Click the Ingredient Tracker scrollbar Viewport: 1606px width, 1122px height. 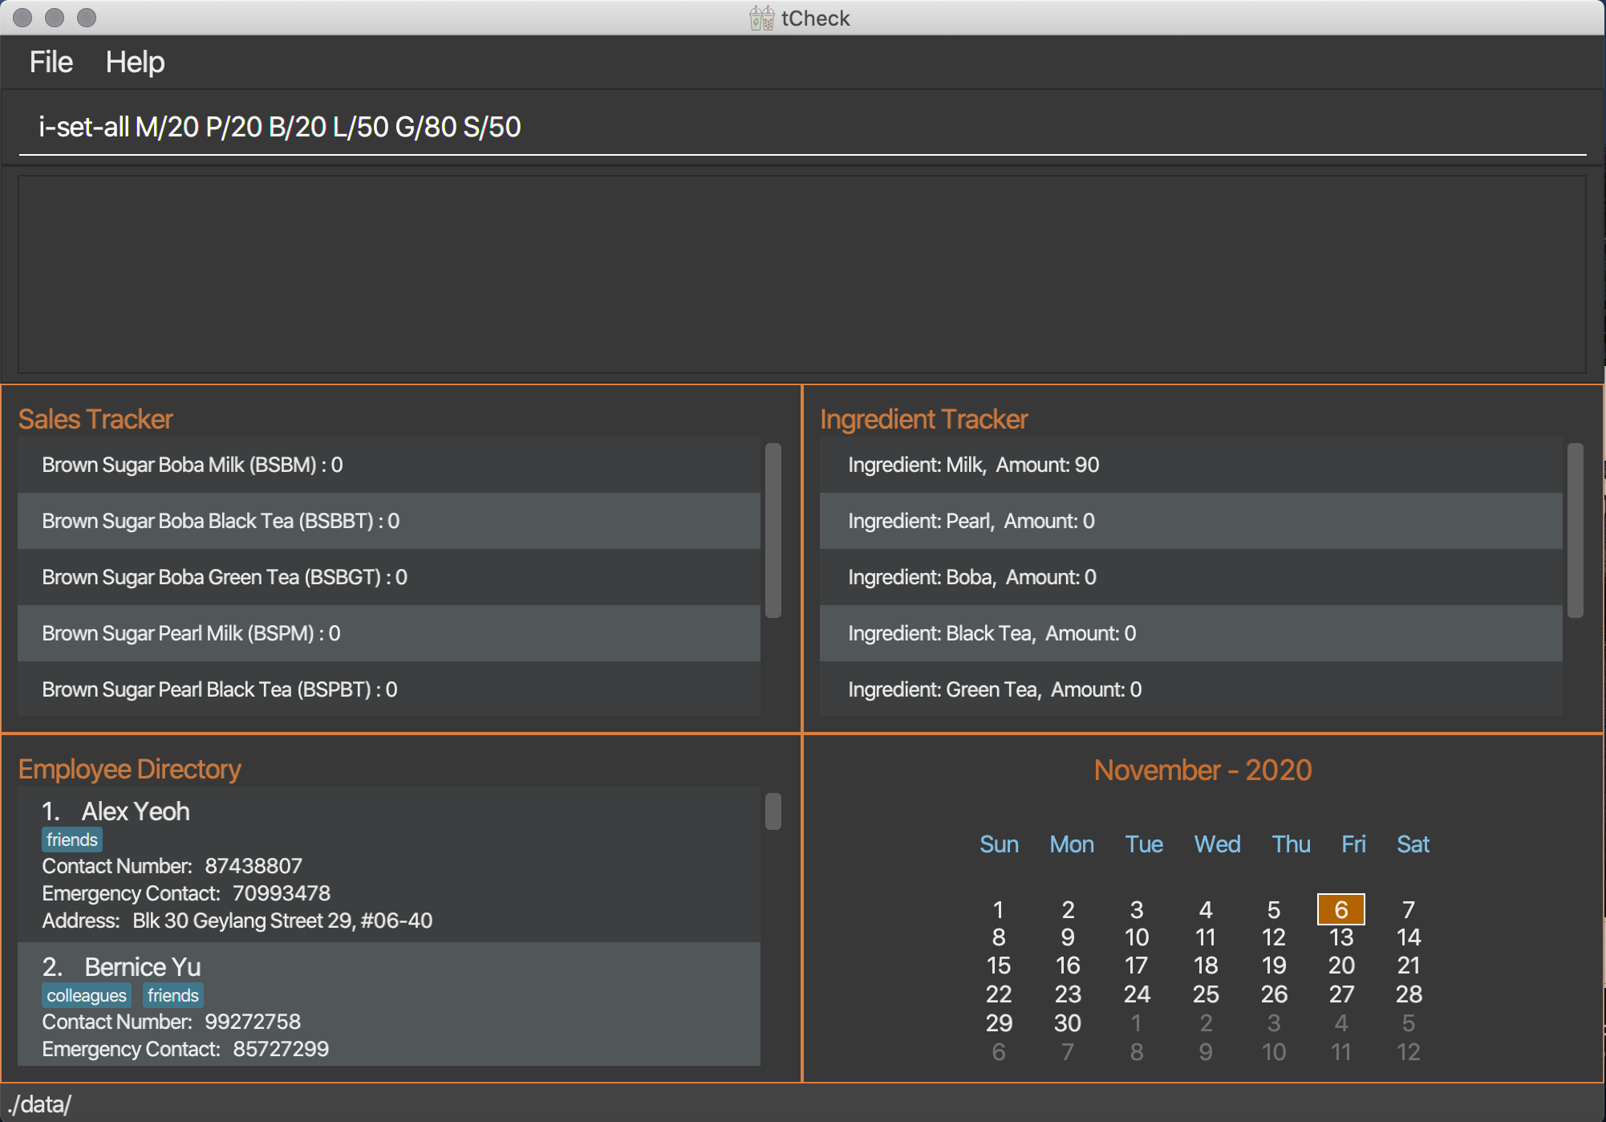1576,531
